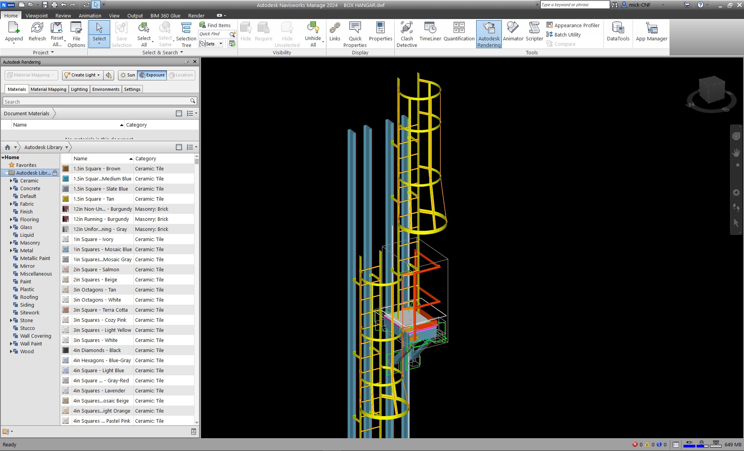Expand the Ceramic library folder
The image size is (744, 451).
pyautogui.click(x=11, y=180)
